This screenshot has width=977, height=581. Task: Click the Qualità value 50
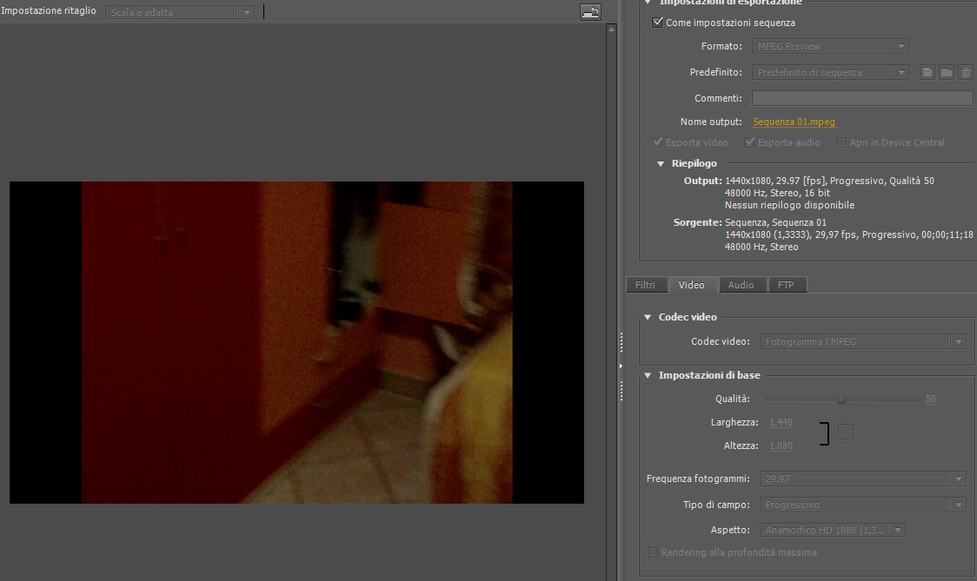(930, 399)
